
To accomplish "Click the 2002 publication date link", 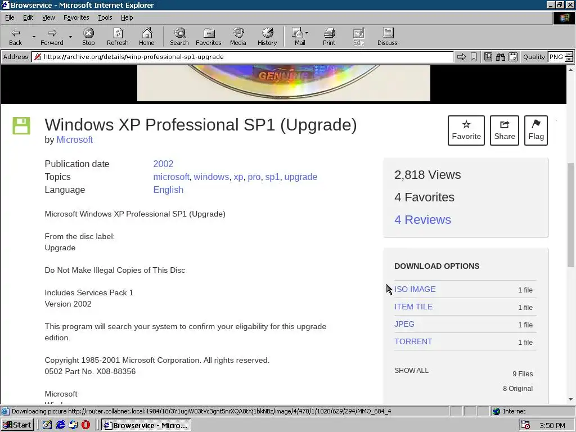I will point(163,164).
